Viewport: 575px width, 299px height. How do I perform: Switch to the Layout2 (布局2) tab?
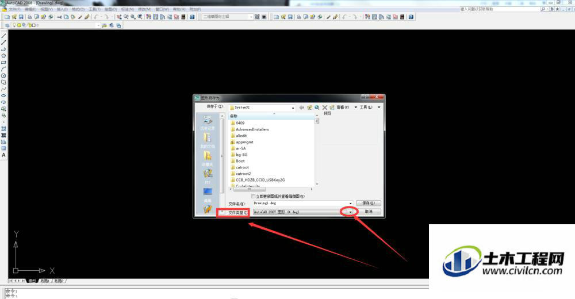pyautogui.click(x=59, y=281)
